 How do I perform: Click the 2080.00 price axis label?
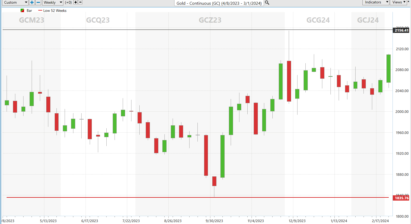point(402,70)
